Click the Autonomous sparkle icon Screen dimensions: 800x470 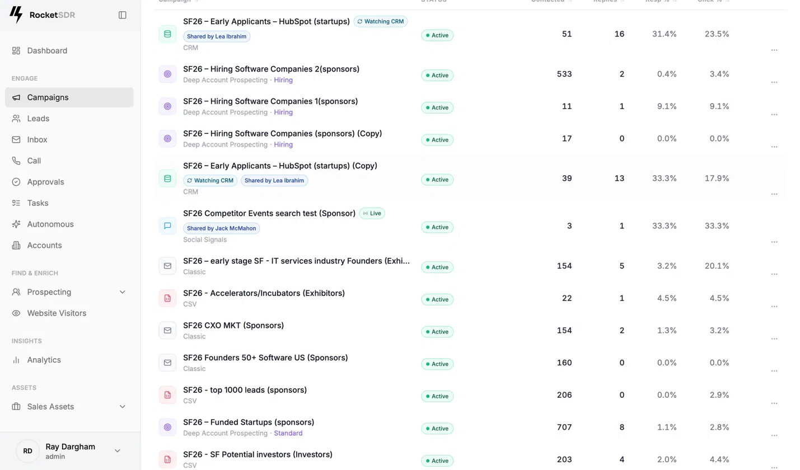tap(16, 224)
